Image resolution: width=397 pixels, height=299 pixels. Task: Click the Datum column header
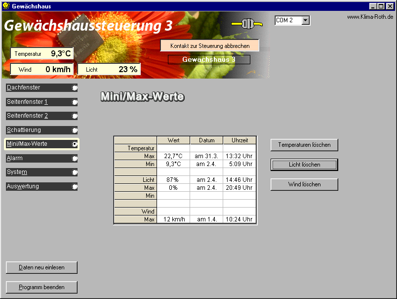coord(206,140)
